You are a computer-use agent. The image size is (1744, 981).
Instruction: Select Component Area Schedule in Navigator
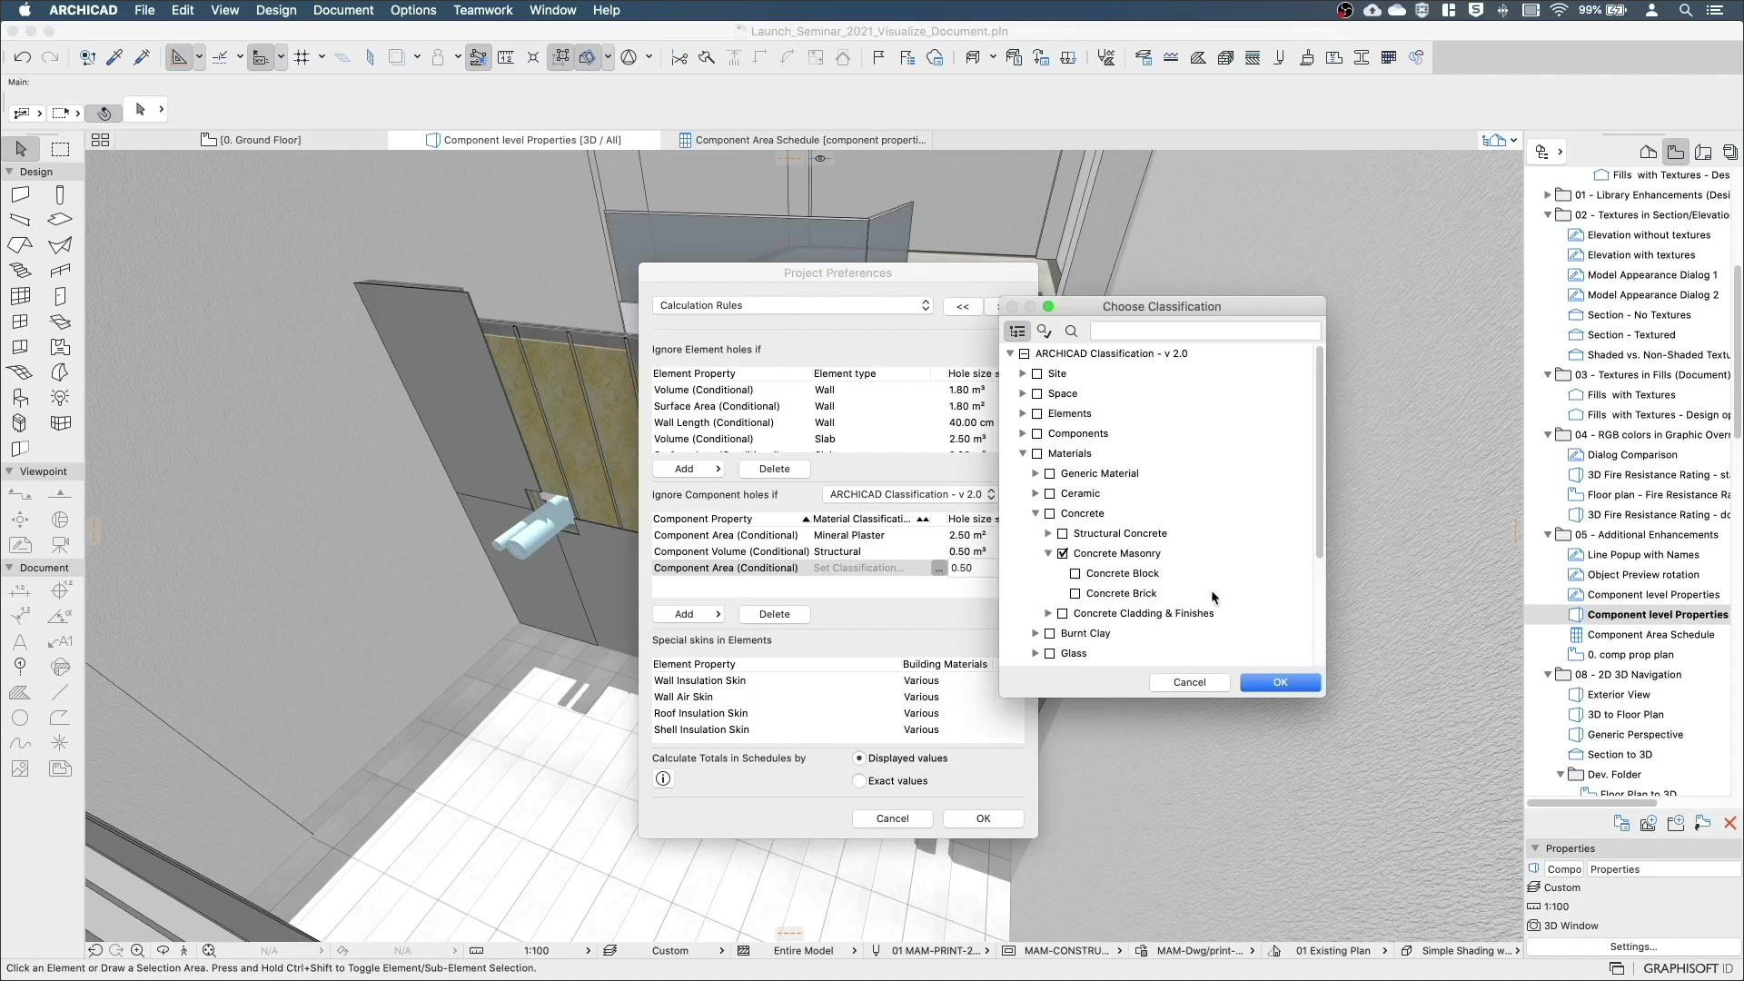pos(1650,635)
